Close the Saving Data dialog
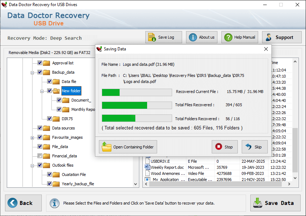The width and height of the screenshot is (306, 216). click(x=266, y=49)
